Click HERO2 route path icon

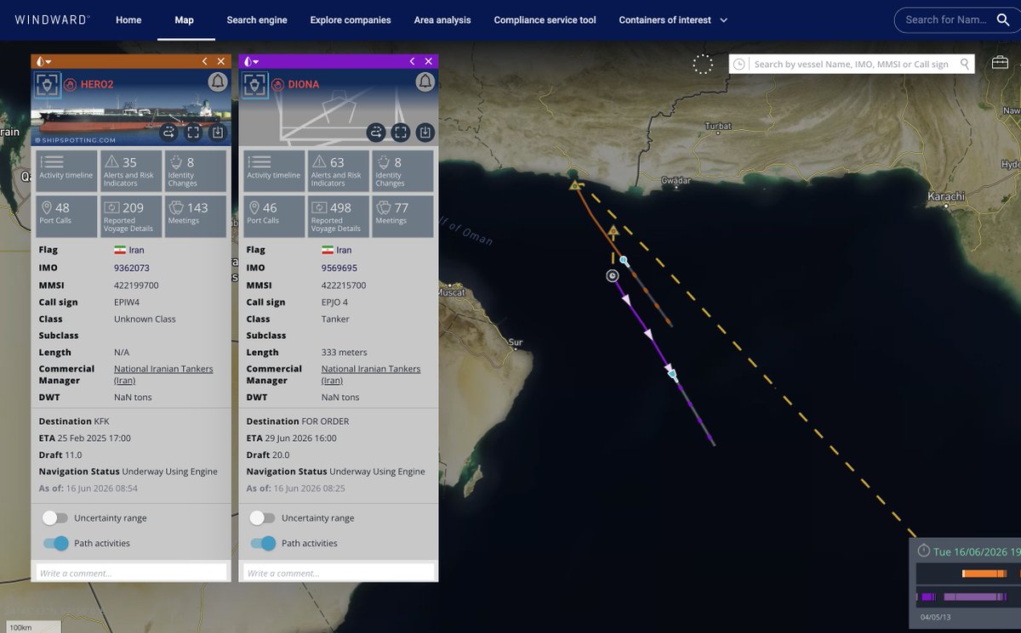(168, 133)
